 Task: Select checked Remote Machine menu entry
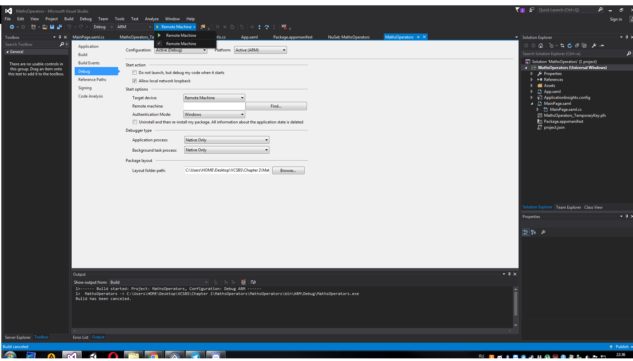[x=185, y=44]
